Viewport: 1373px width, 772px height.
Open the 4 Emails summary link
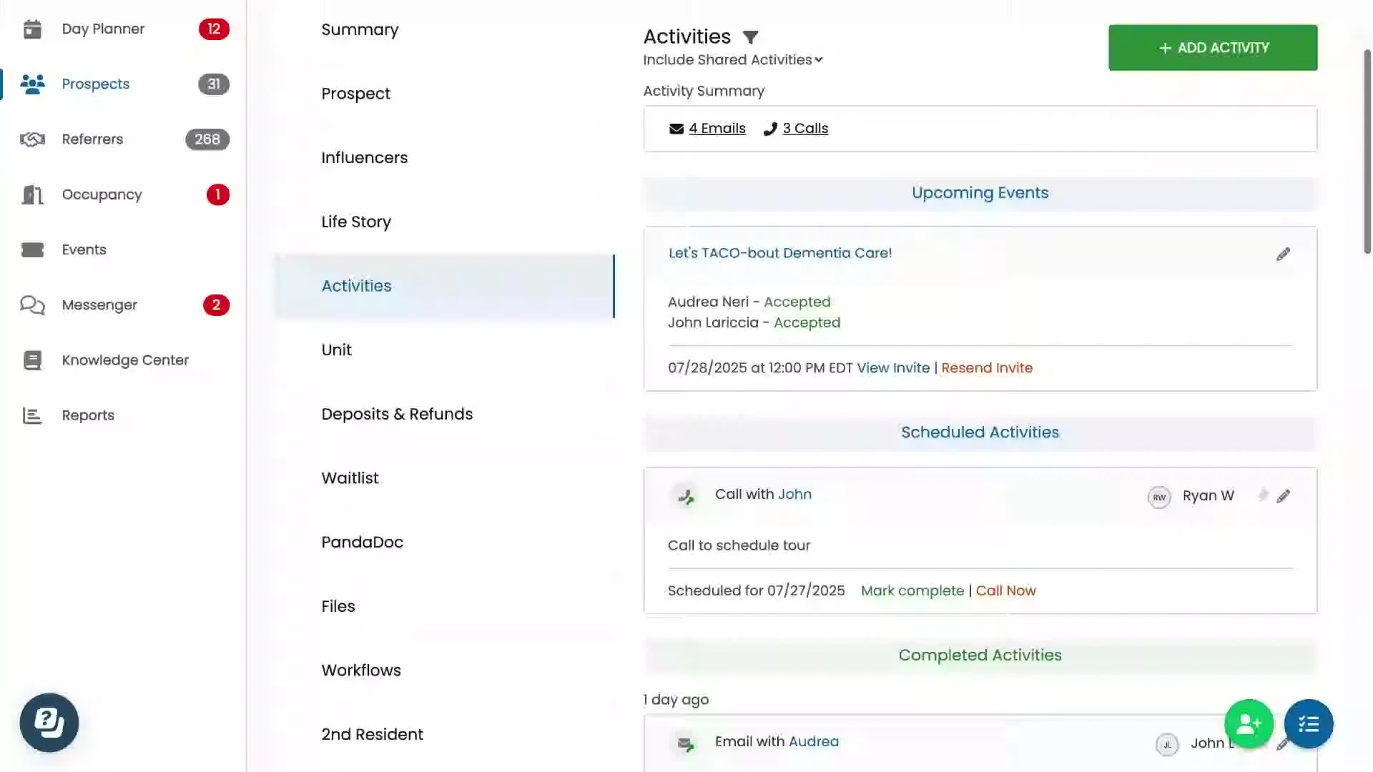coord(717,129)
